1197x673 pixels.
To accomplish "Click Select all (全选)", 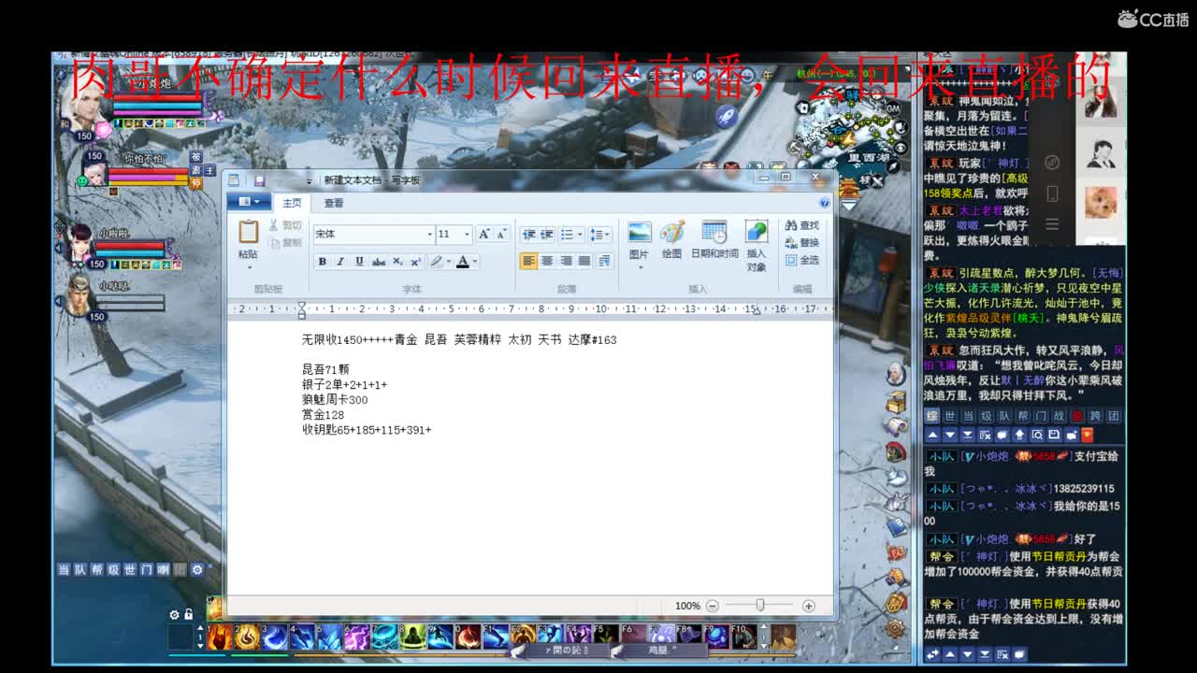I will click(x=801, y=260).
